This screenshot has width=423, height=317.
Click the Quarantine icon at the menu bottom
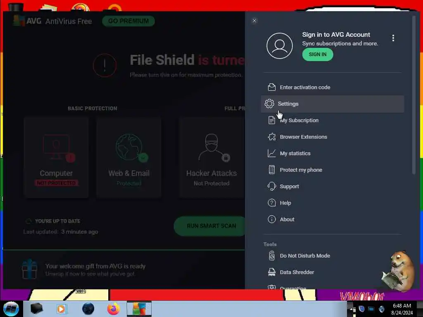pyautogui.click(x=272, y=287)
